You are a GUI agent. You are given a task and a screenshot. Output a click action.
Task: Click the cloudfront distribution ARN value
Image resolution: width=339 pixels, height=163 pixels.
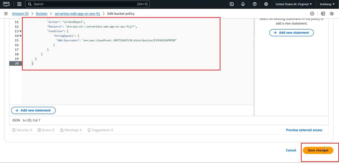pyautogui.click(x=129, y=40)
